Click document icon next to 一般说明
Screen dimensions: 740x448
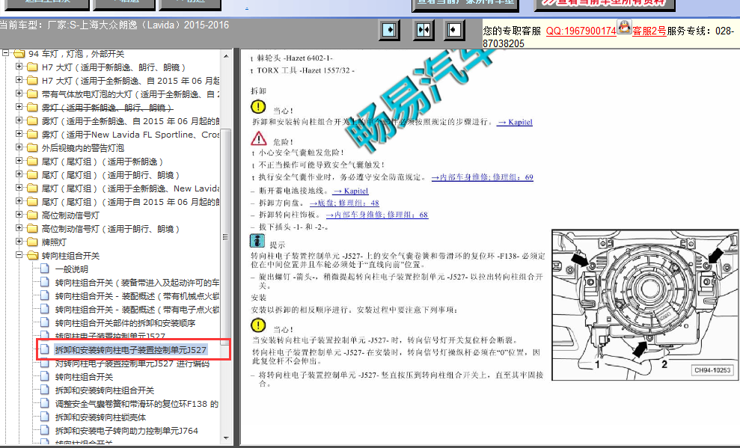click(45, 269)
